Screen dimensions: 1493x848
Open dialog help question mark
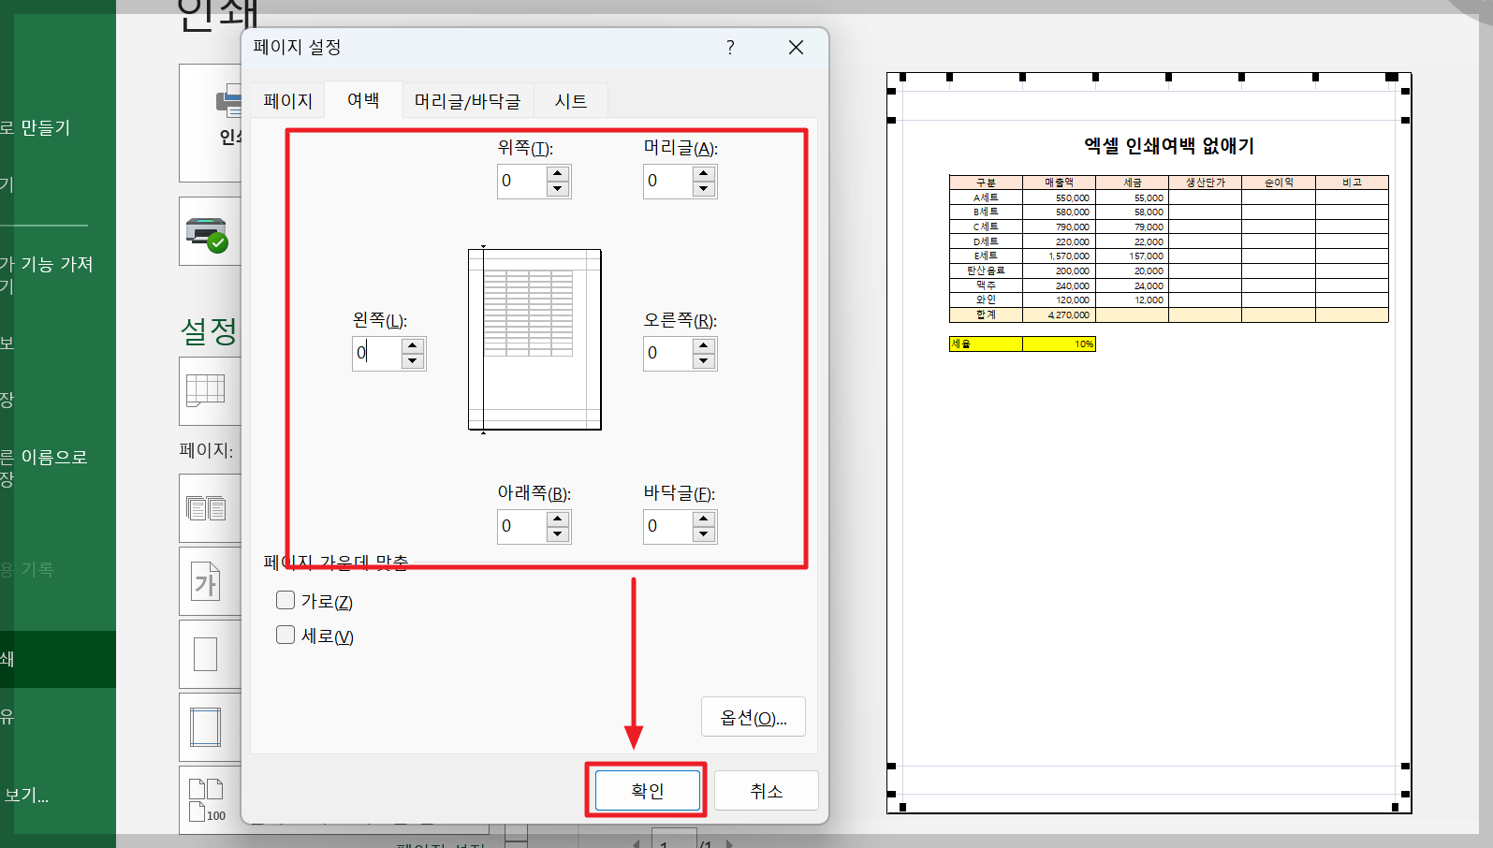730,47
